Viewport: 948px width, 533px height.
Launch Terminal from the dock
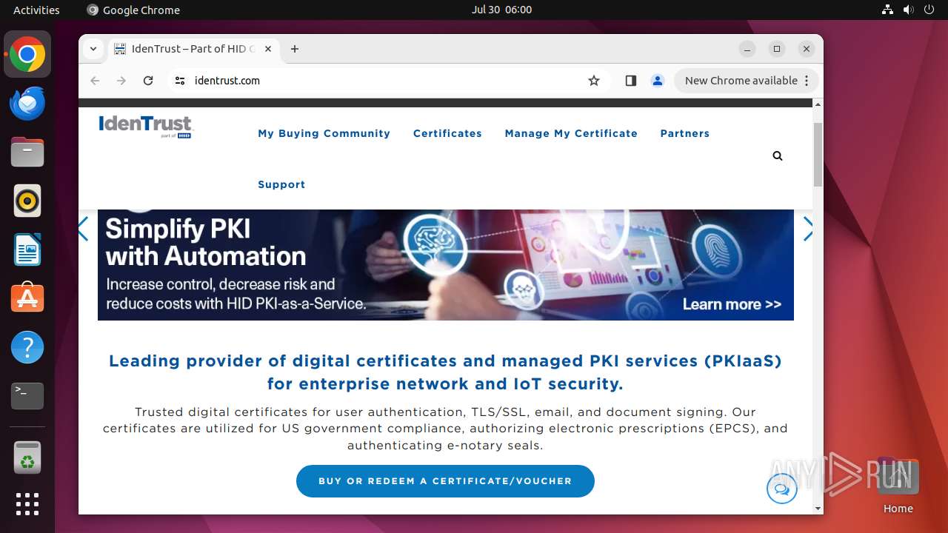point(27,395)
